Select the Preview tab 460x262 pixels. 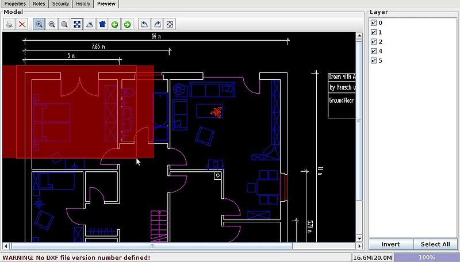coord(106,4)
